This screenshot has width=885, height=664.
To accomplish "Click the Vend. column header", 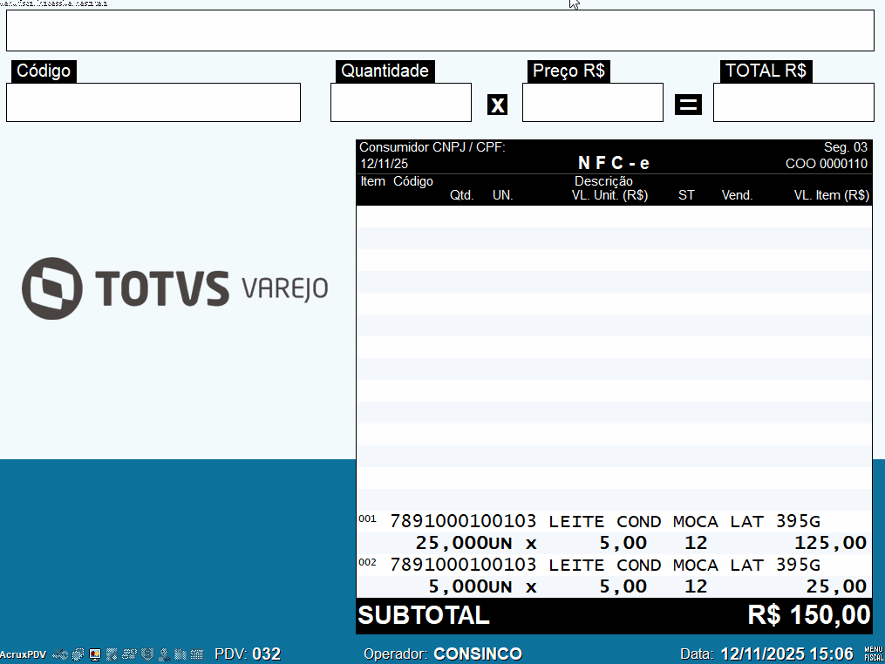I will coord(737,195).
